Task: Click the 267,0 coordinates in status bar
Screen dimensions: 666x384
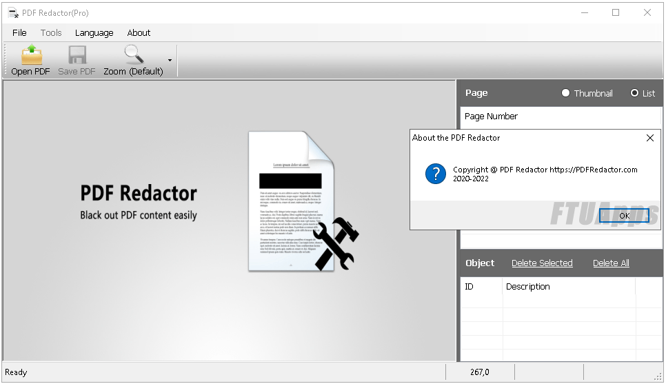Action: point(480,372)
